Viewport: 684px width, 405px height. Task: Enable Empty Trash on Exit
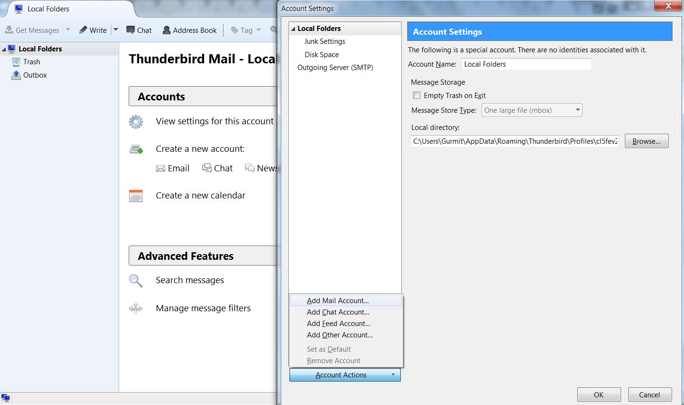pos(417,95)
